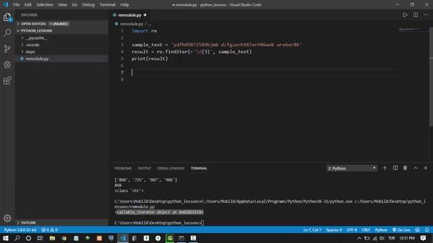Open the Selection menu
This screenshot has width=433, height=243.
tap(45, 5)
